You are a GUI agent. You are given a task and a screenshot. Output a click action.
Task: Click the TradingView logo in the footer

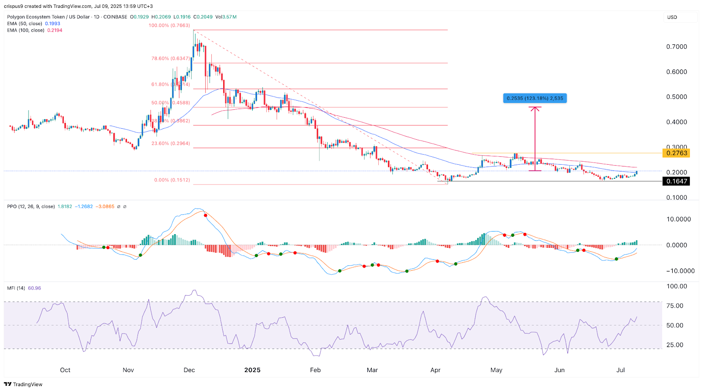coord(23,384)
